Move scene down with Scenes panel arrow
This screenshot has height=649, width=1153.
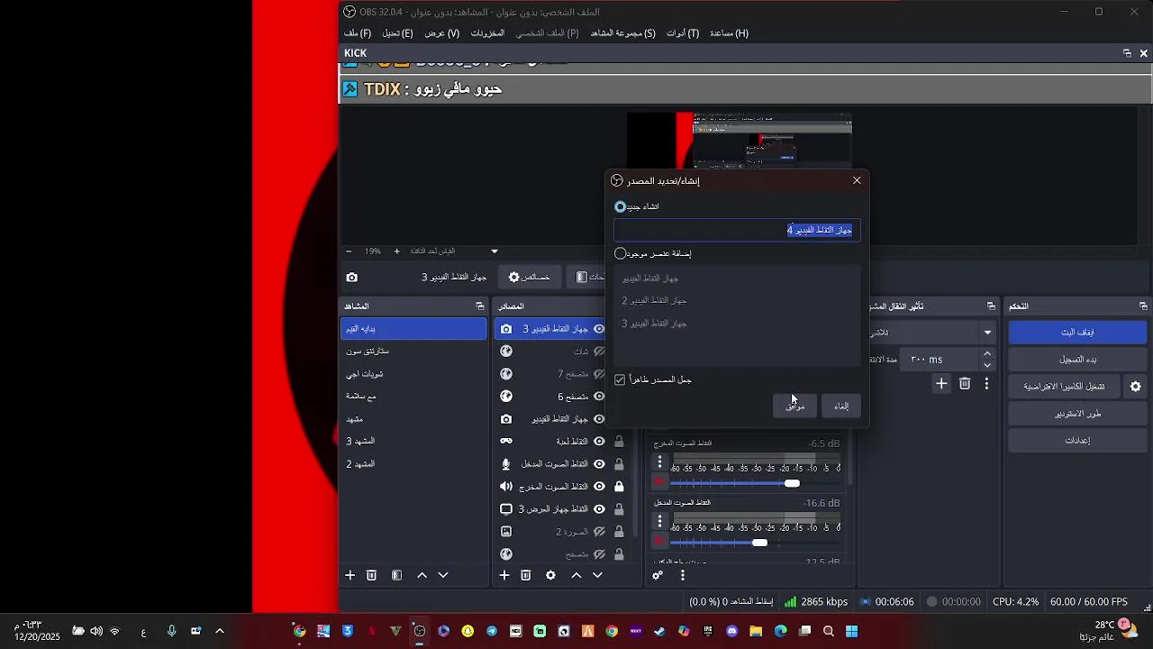(x=443, y=575)
